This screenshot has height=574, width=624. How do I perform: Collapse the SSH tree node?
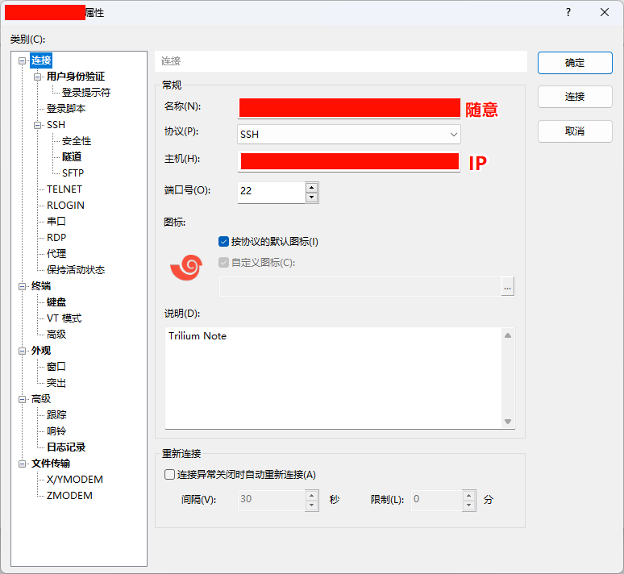point(37,125)
